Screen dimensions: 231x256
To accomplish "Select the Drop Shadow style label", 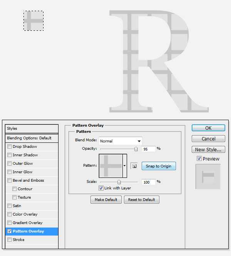I will pyautogui.click(x=25, y=147).
